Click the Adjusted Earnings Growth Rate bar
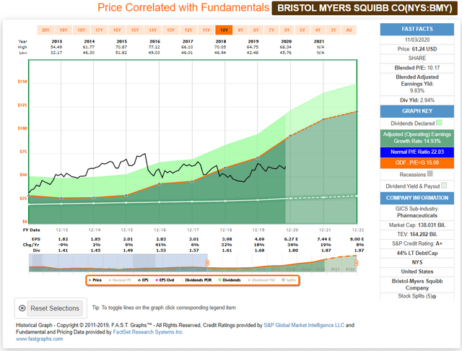This screenshot has height=351, width=462. tap(417, 136)
